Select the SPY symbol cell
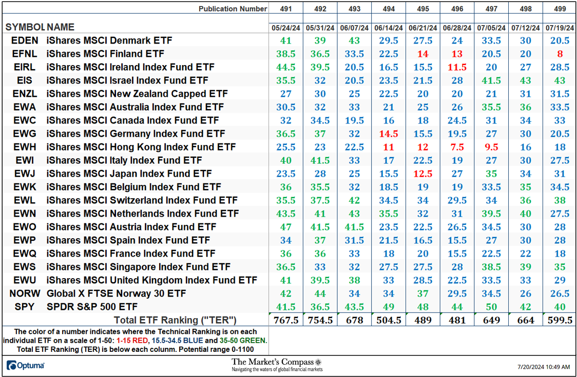577x377 pixels. 25,306
